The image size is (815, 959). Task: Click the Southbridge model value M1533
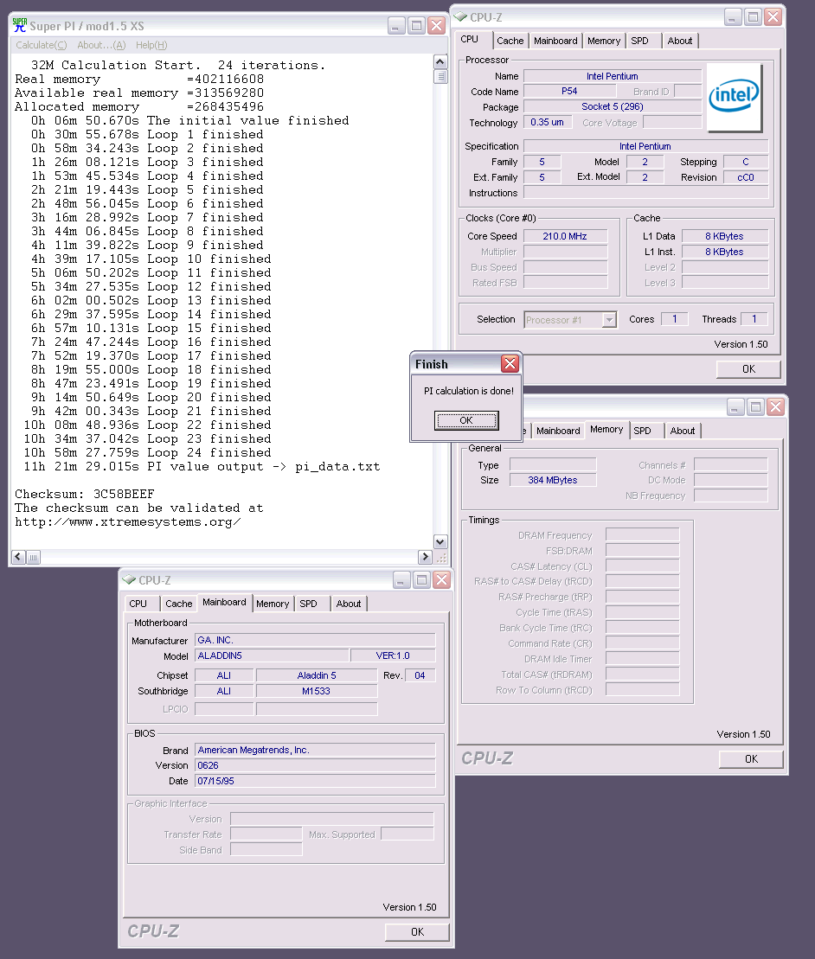(317, 691)
